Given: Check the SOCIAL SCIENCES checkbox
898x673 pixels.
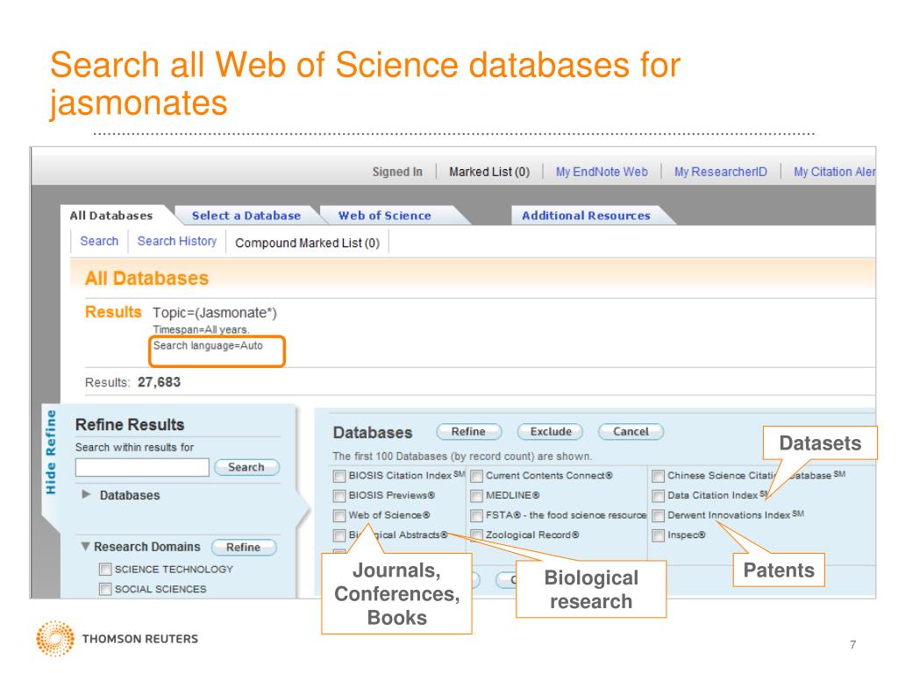Looking at the screenshot, I should click(105, 589).
